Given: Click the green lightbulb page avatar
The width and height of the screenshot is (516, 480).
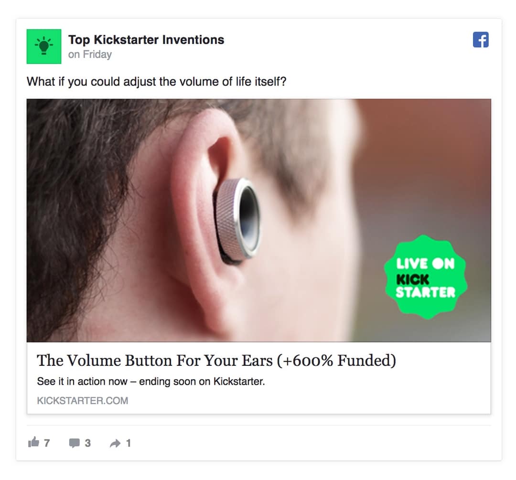Looking at the screenshot, I should (x=44, y=46).
